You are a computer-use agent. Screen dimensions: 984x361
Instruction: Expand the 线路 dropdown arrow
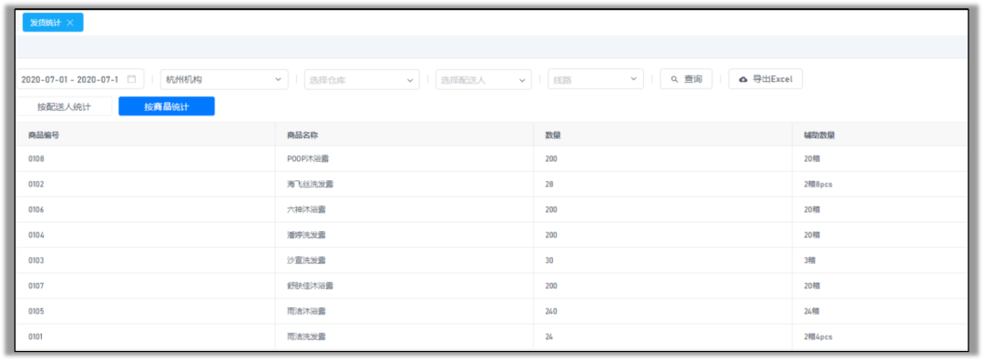click(x=633, y=79)
